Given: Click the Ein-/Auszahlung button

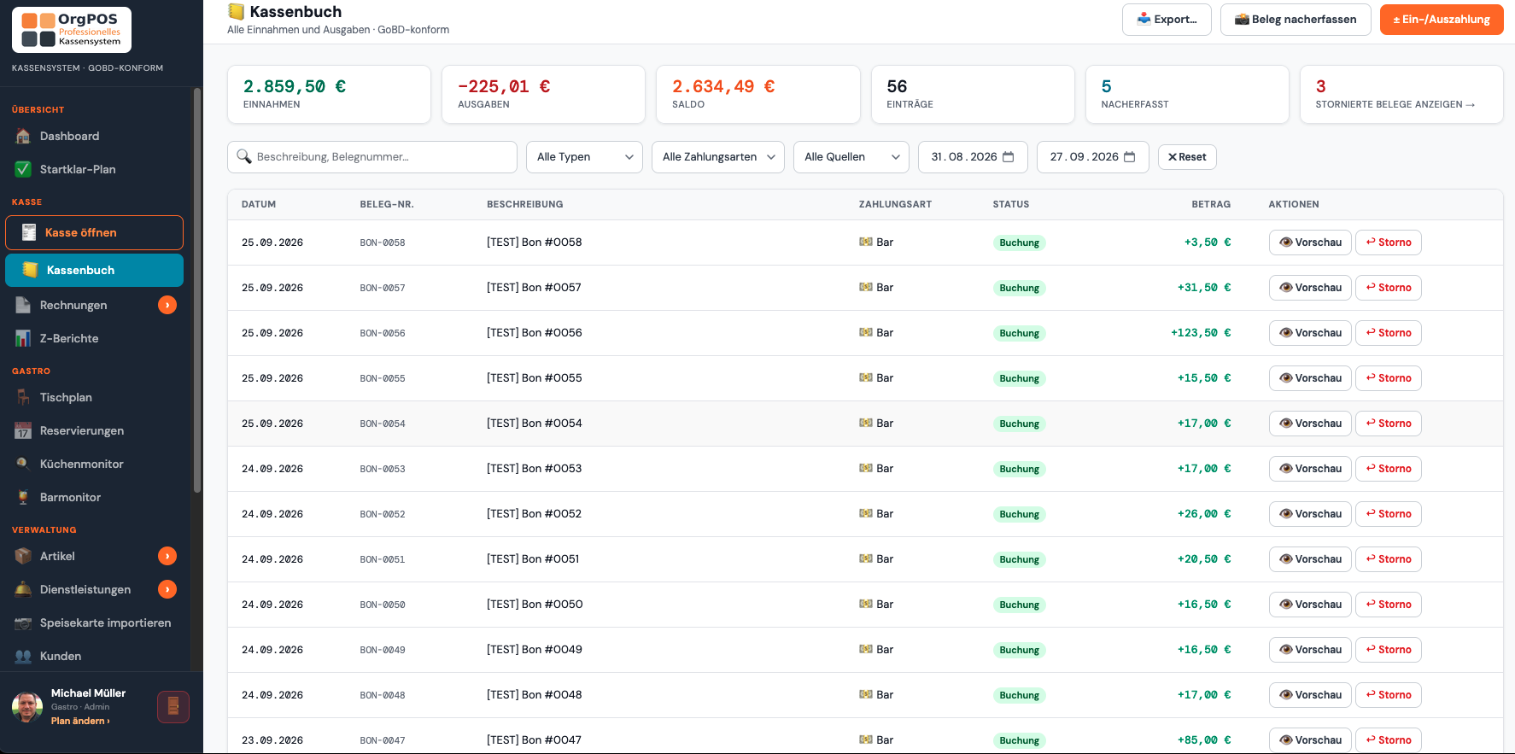Looking at the screenshot, I should pos(1442,20).
